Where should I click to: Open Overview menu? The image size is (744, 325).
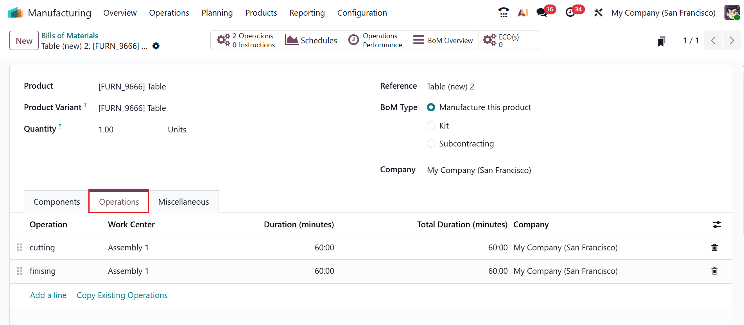click(x=120, y=13)
